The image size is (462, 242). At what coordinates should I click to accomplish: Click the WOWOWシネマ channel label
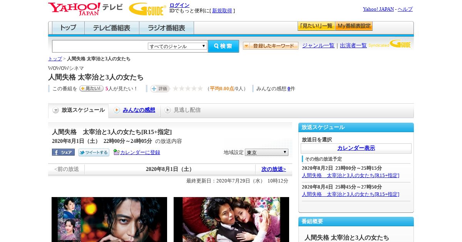66,68
